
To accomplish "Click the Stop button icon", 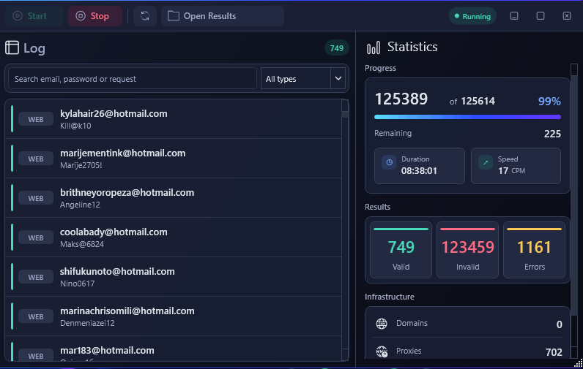I will pyautogui.click(x=81, y=16).
